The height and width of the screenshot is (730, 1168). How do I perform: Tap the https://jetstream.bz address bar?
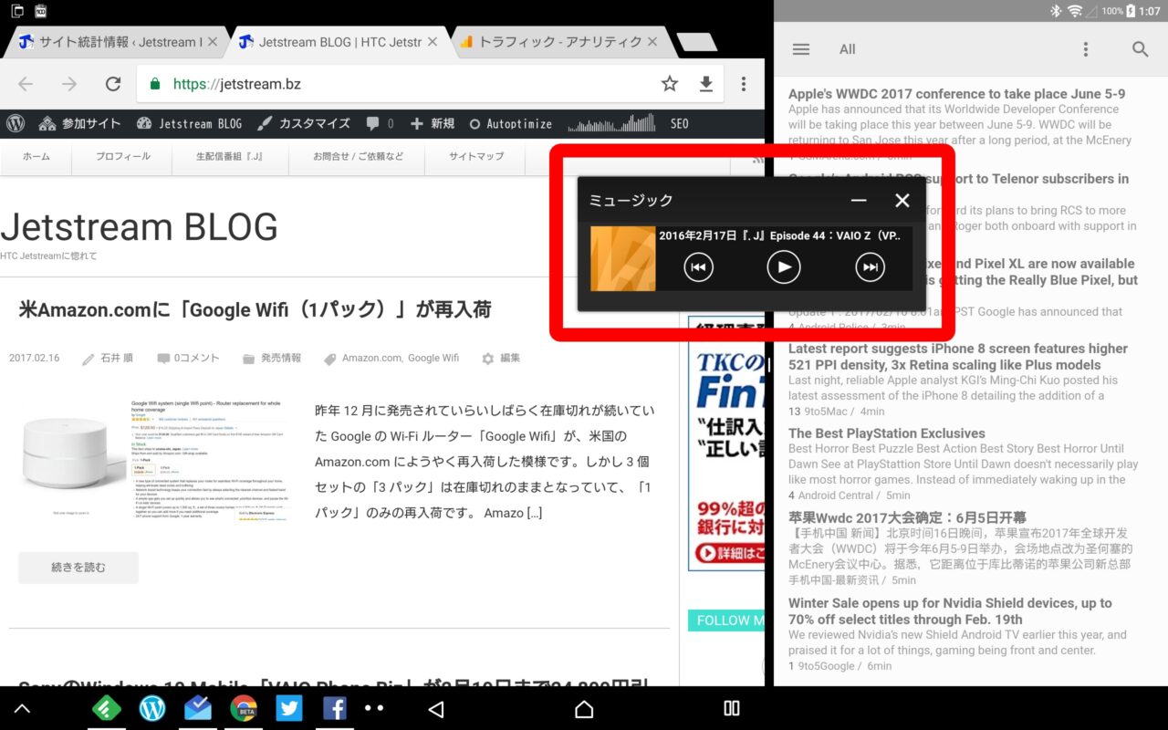click(x=401, y=84)
